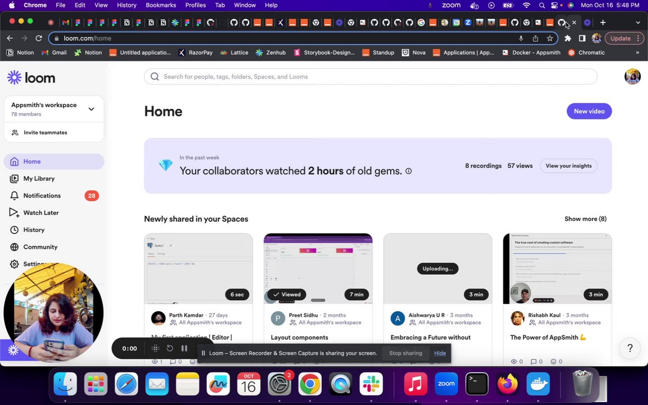Viewport: 648px width, 405px height.
Task: Open a new Chrome tab
Action: [603, 22]
